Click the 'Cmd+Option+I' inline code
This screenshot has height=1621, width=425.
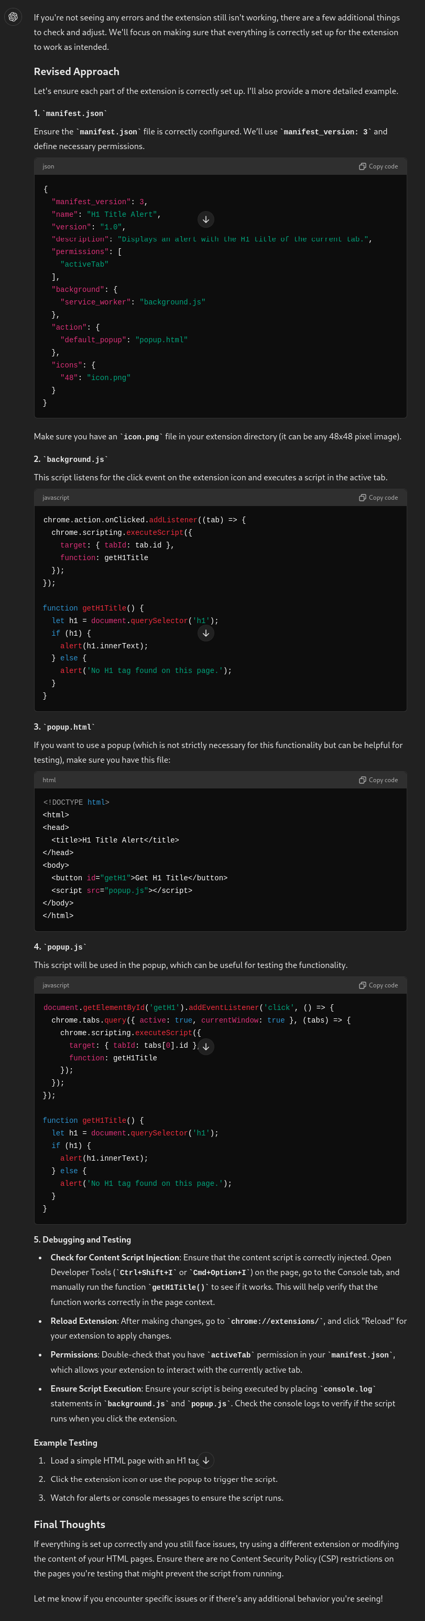pos(220,1272)
